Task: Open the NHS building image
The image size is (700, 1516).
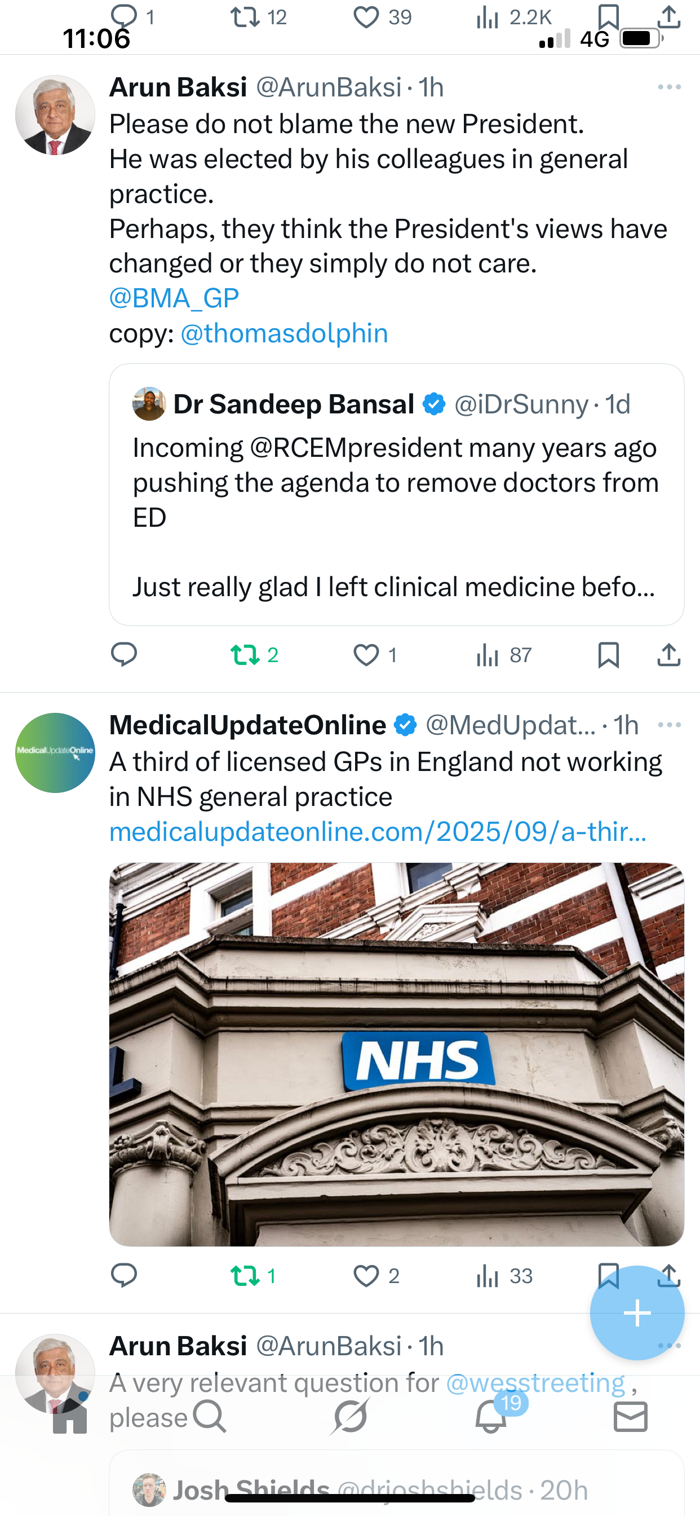Action: tap(396, 1054)
